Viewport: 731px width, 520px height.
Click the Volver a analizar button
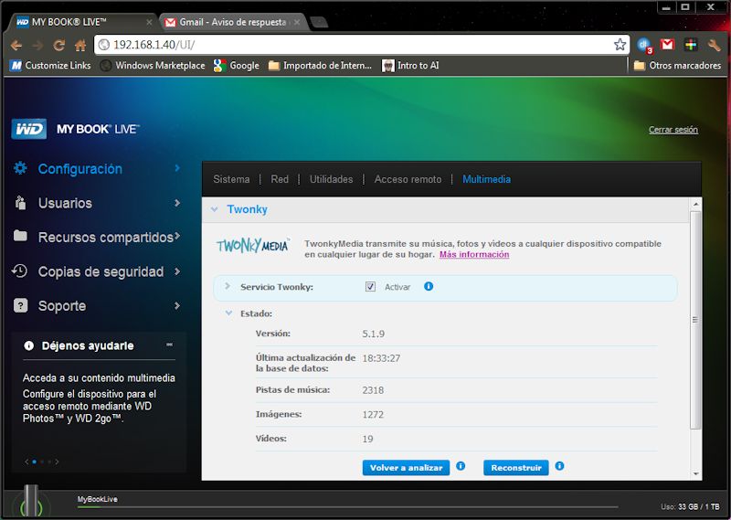click(406, 468)
